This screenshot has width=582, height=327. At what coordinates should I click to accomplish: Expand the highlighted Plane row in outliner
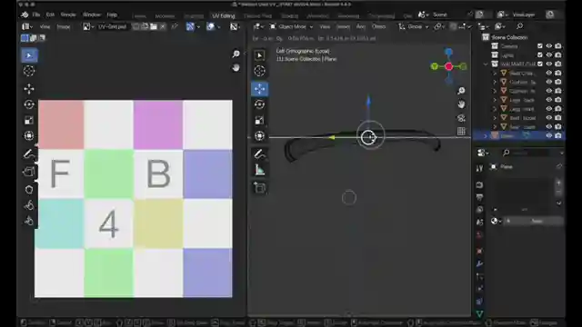coord(486,136)
